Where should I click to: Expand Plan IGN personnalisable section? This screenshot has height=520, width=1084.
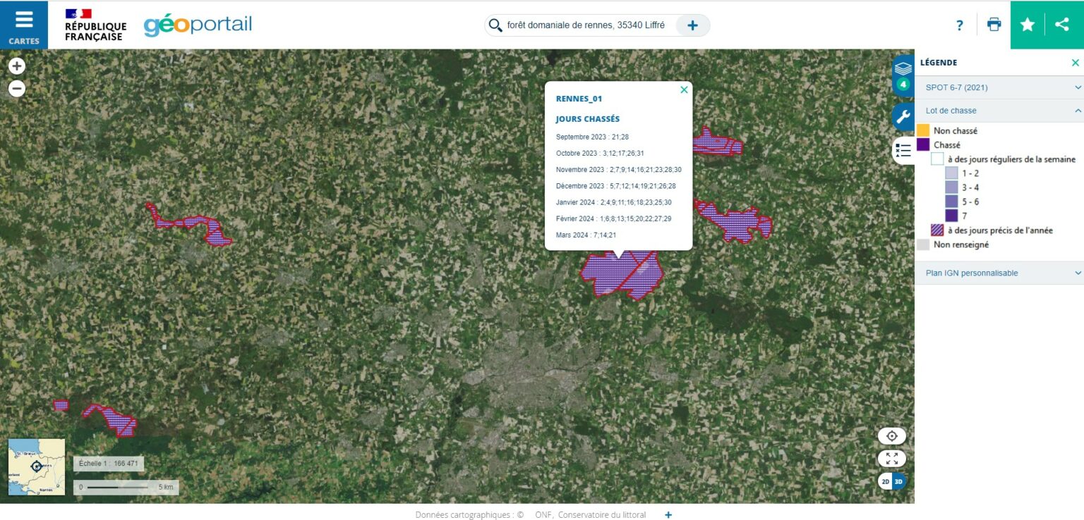[999, 273]
